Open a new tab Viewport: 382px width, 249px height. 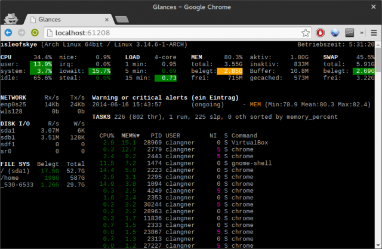click(x=121, y=20)
